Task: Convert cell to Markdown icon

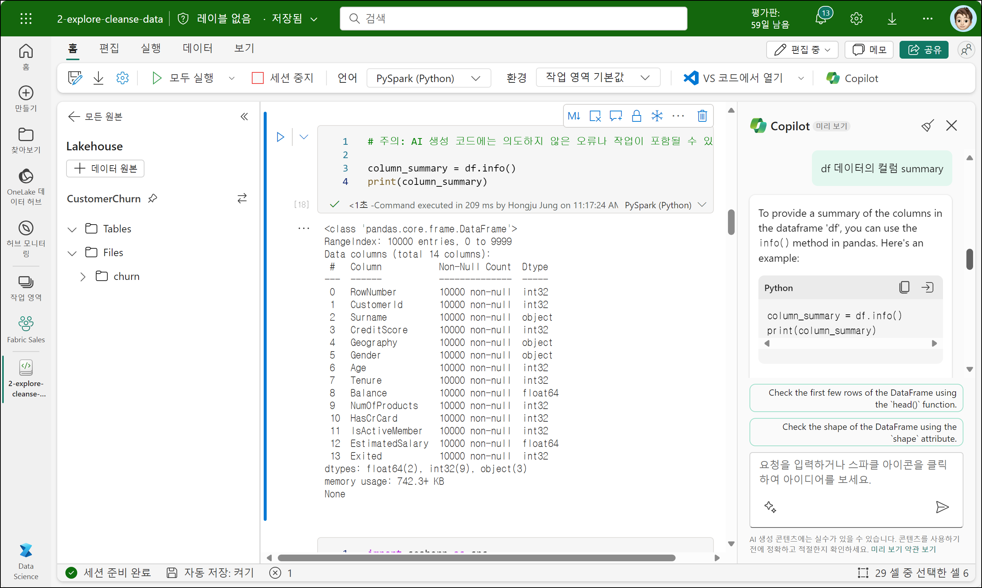Action: [x=574, y=116]
